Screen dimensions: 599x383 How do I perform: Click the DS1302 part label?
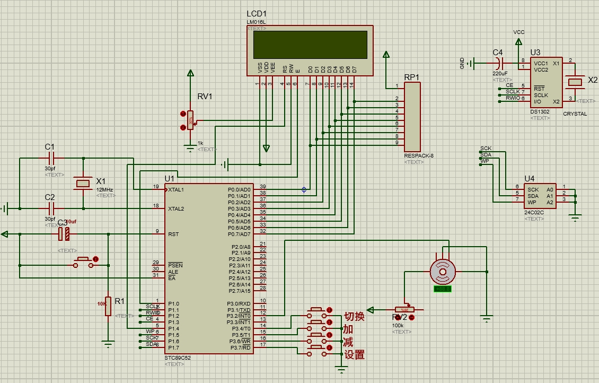[x=540, y=111]
